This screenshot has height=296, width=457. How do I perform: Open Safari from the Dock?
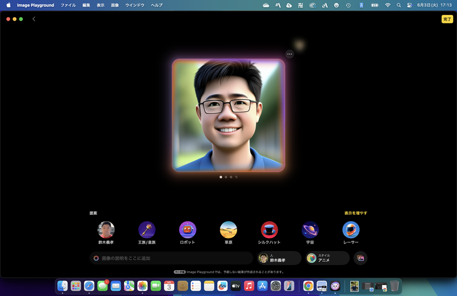coord(89,286)
